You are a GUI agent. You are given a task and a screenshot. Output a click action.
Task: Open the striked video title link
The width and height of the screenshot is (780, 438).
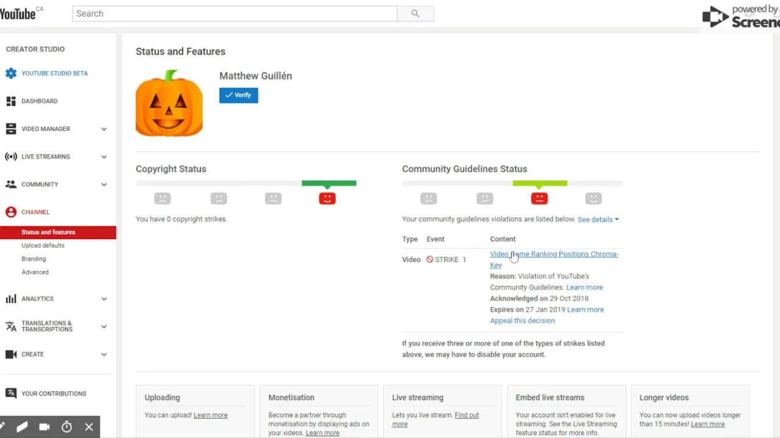tap(553, 260)
